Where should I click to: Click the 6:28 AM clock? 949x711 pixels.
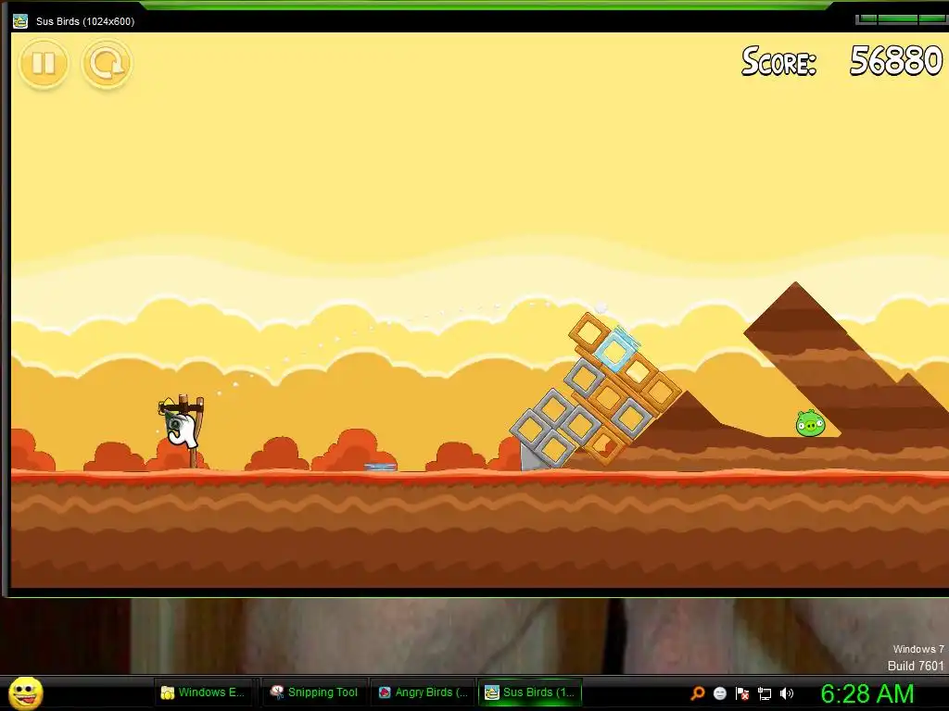(x=867, y=693)
